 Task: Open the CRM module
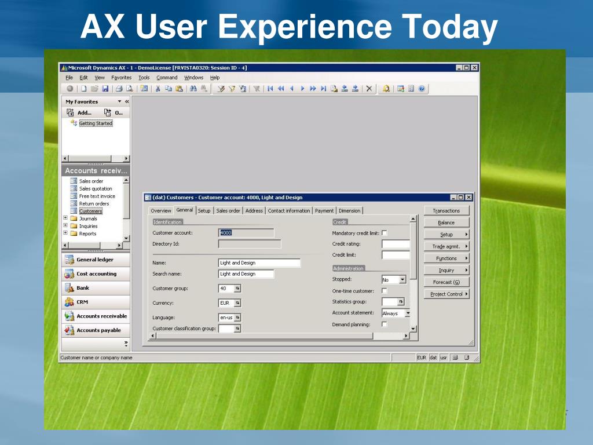tap(96, 302)
